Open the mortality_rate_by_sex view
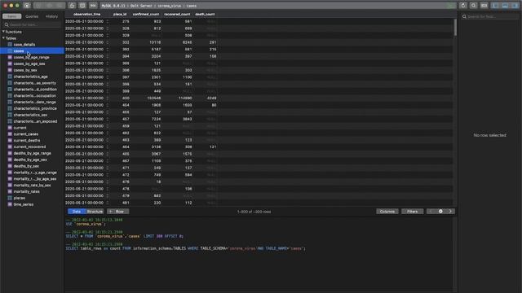 pyautogui.click(x=32, y=185)
